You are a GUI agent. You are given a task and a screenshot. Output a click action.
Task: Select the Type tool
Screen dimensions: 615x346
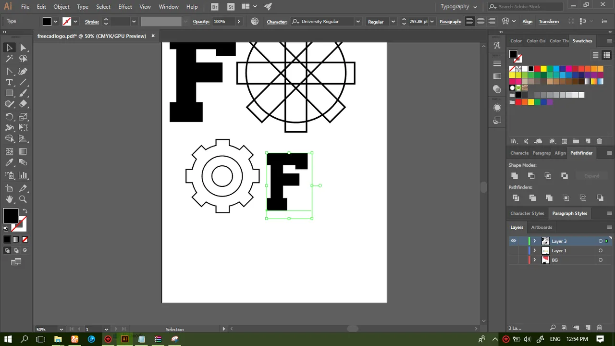pyautogui.click(x=9, y=82)
